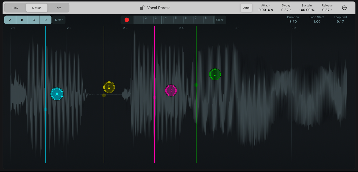Viewport: 358px width, 172px height.
Task: Switch to the Trim tab
Action: tap(58, 8)
